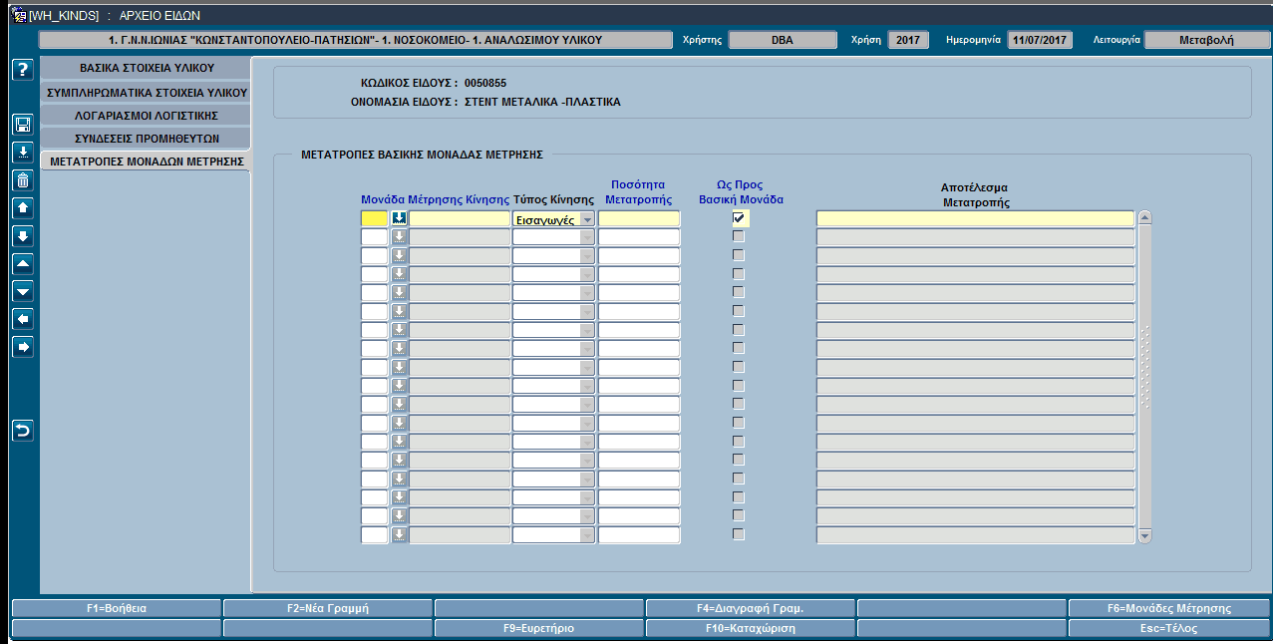Click the Χρήση field showing 2017

click(908, 40)
